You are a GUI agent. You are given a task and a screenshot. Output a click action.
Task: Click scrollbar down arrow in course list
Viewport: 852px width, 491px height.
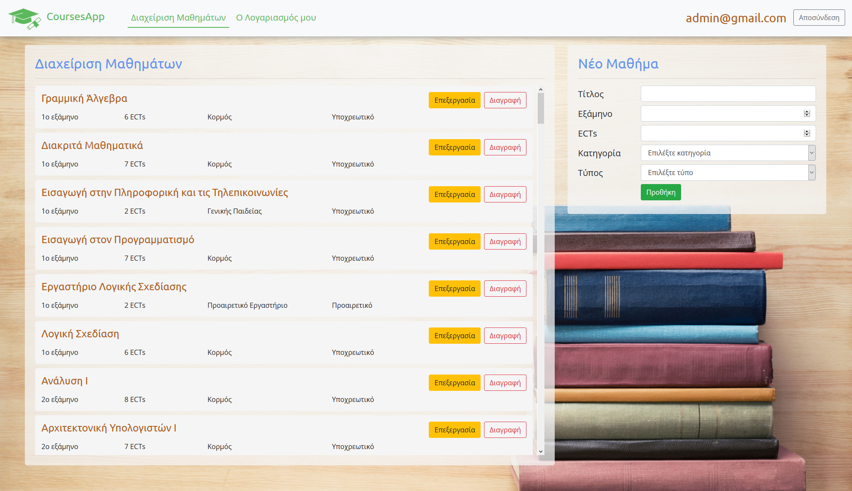click(541, 451)
